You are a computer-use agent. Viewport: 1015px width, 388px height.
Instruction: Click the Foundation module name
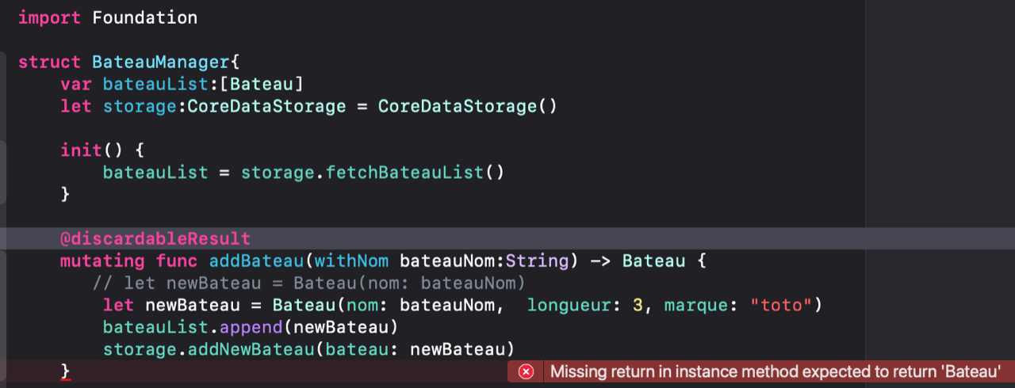click(144, 17)
